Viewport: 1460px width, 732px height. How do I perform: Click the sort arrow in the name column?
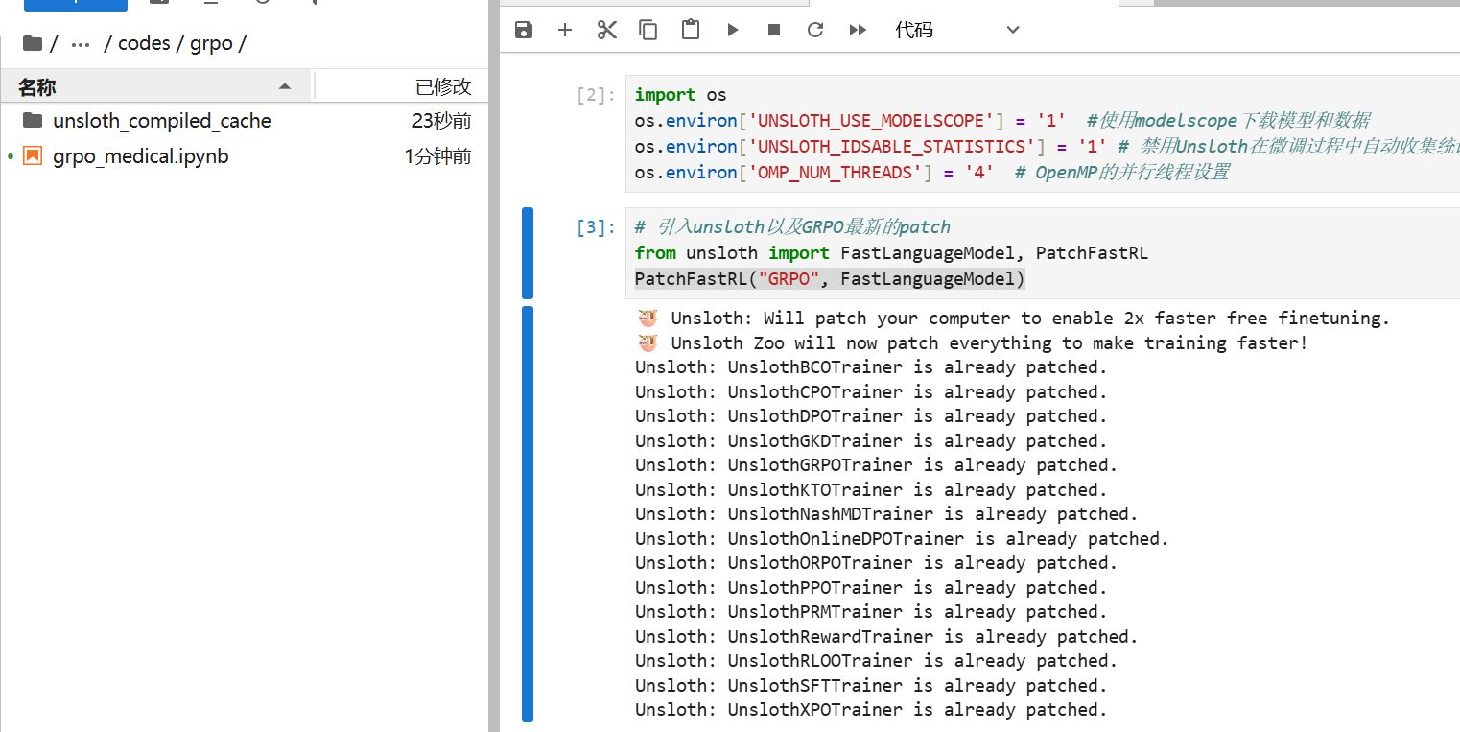click(x=285, y=86)
